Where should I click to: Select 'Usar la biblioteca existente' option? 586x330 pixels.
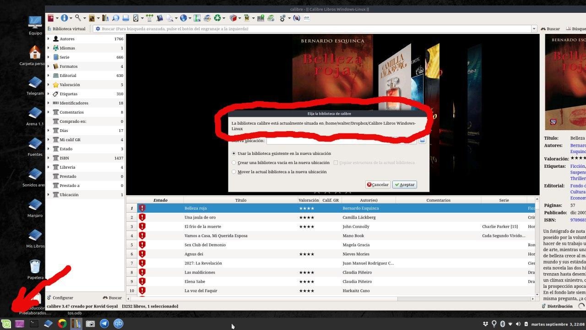click(x=281, y=154)
